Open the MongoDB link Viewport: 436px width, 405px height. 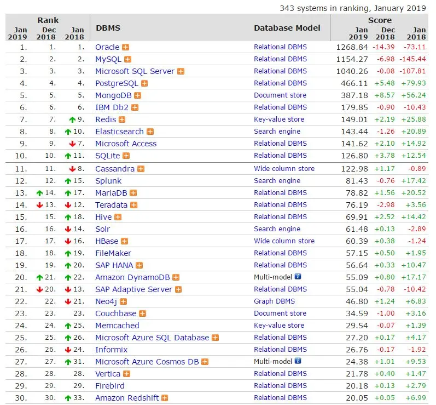113,95
